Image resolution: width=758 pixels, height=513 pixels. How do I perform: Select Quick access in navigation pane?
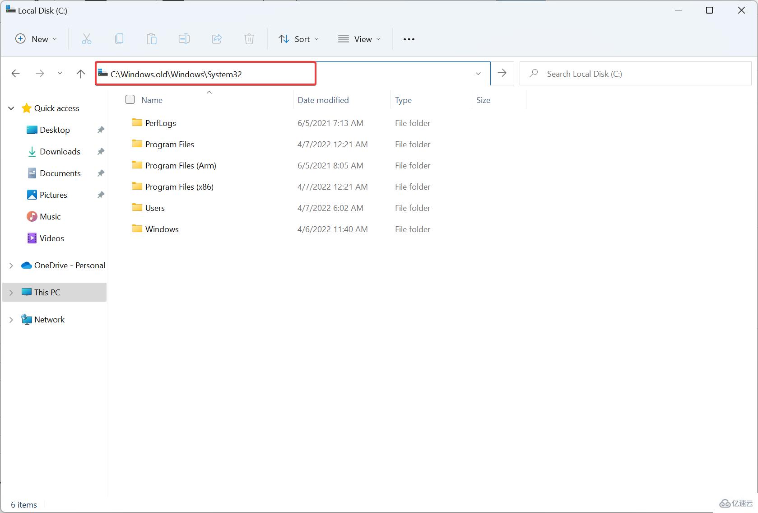[x=57, y=108]
